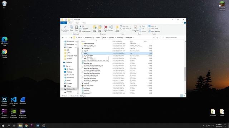Expand the address bar history dropdown
The width and height of the screenshot is (229, 128).
[154, 38]
